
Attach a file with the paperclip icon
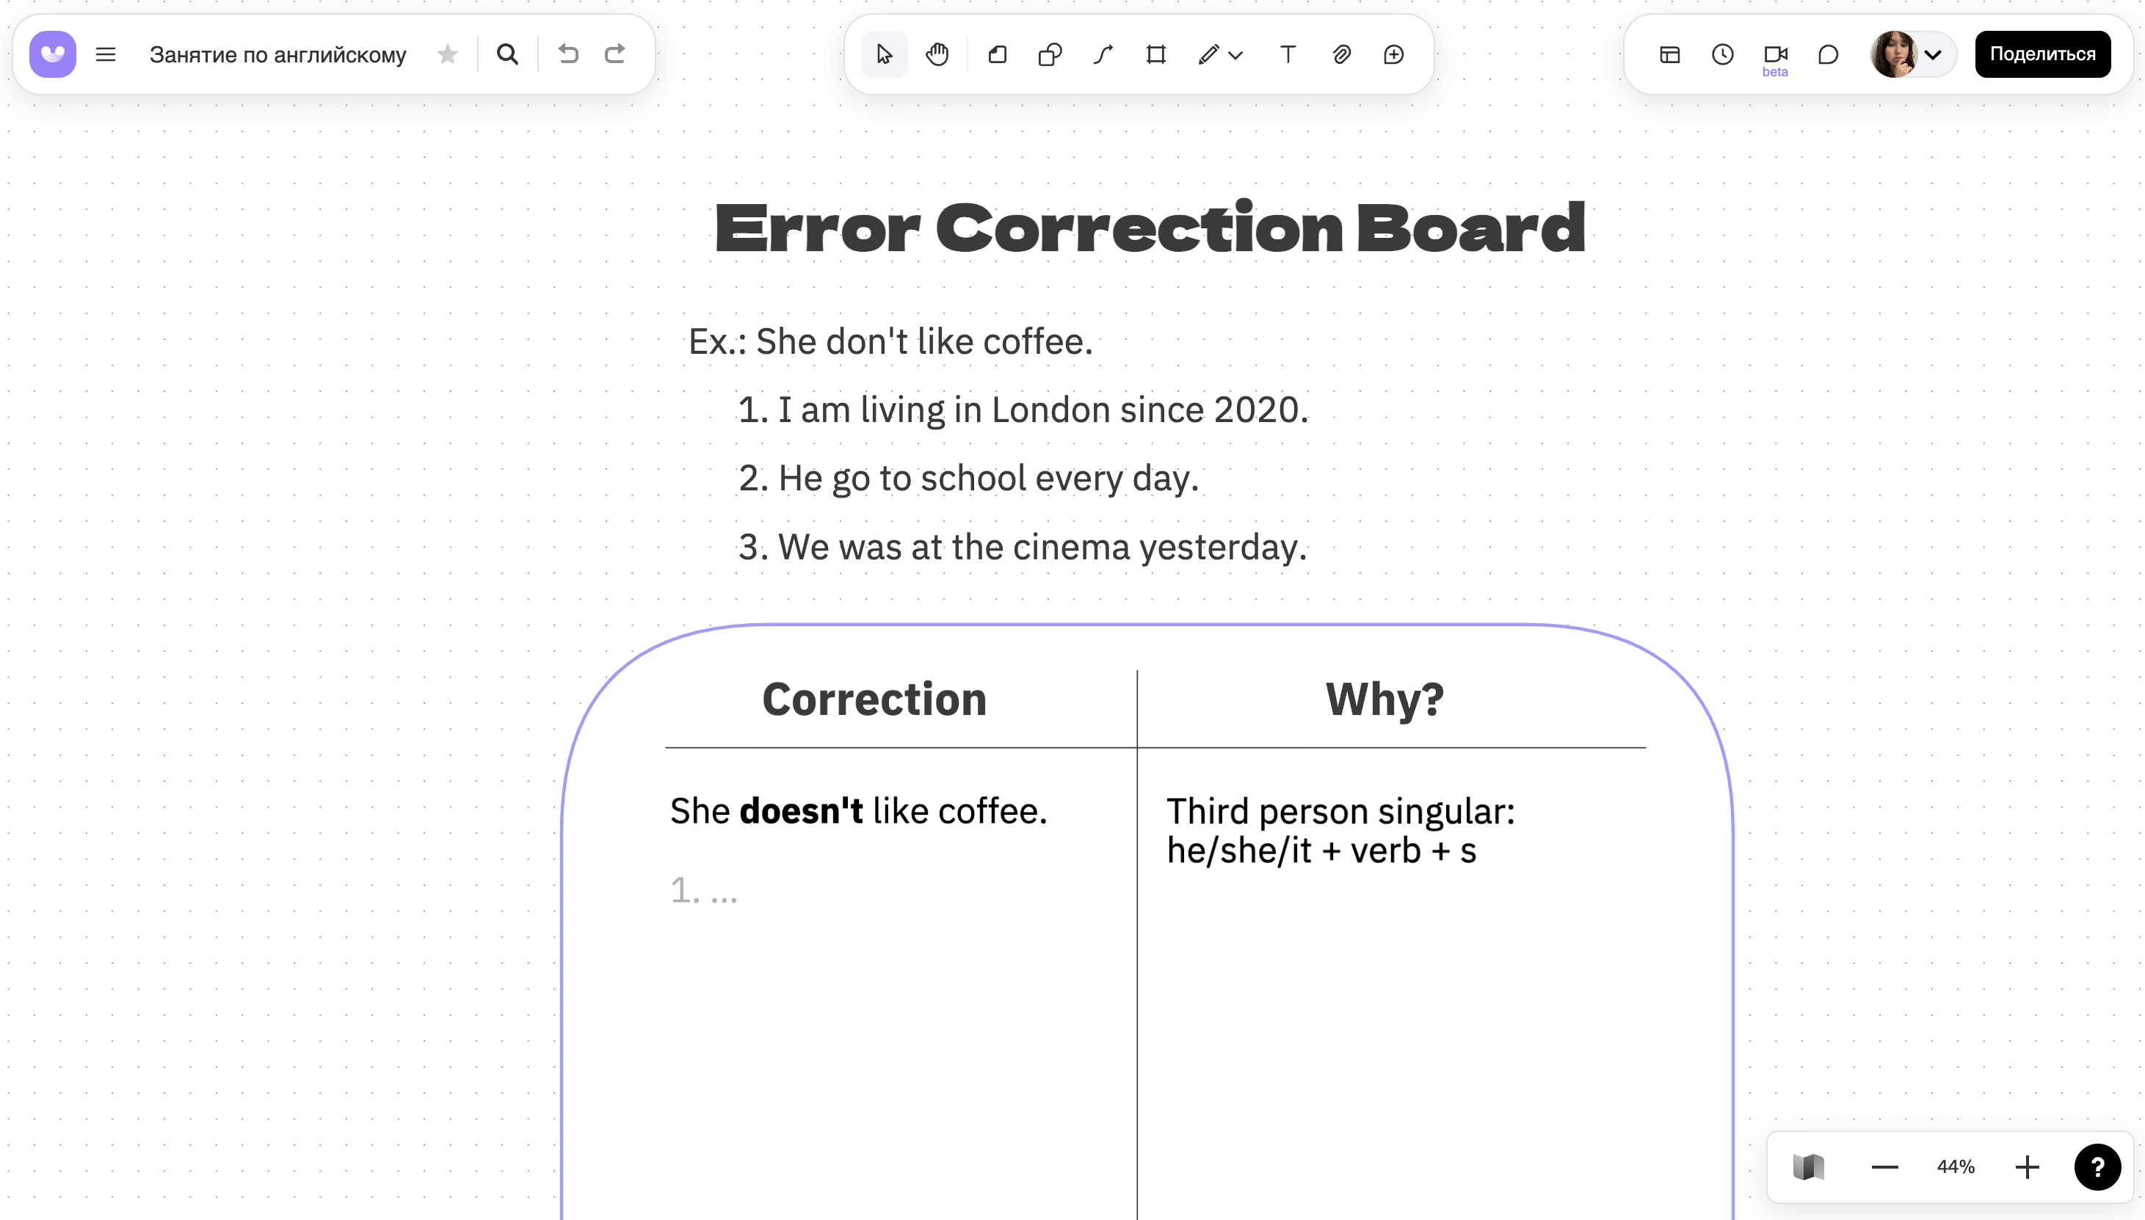1341,54
